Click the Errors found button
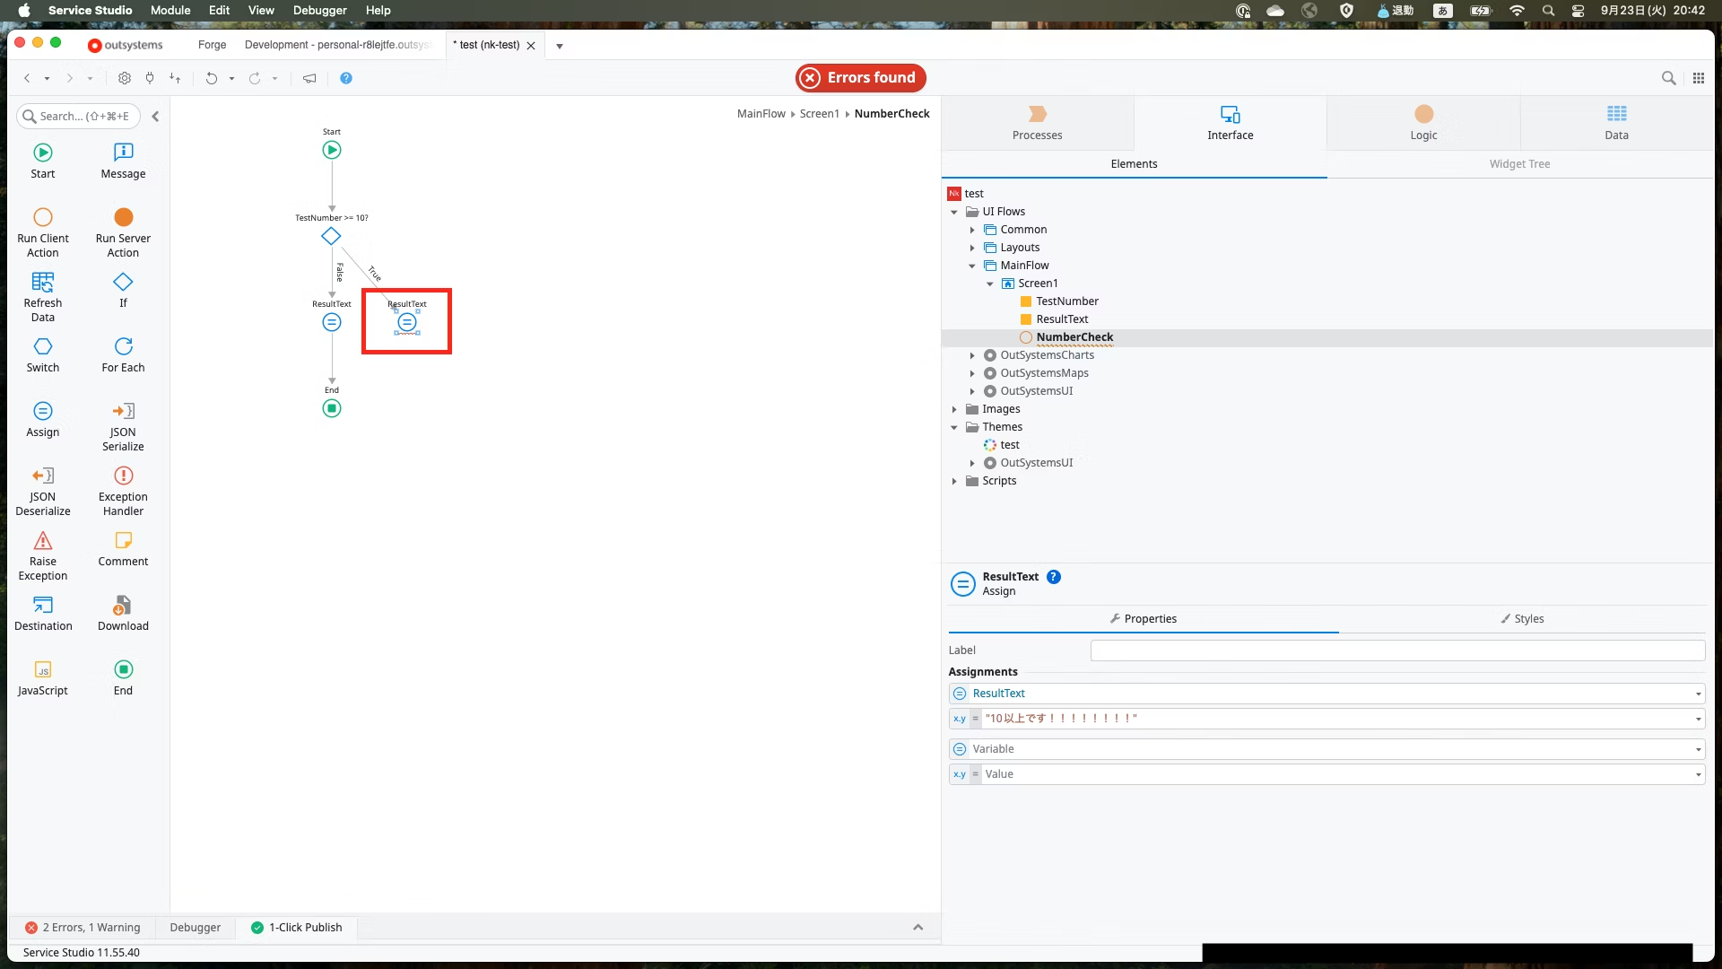The width and height of the screenshot is (1722, 969). [860, 78]
